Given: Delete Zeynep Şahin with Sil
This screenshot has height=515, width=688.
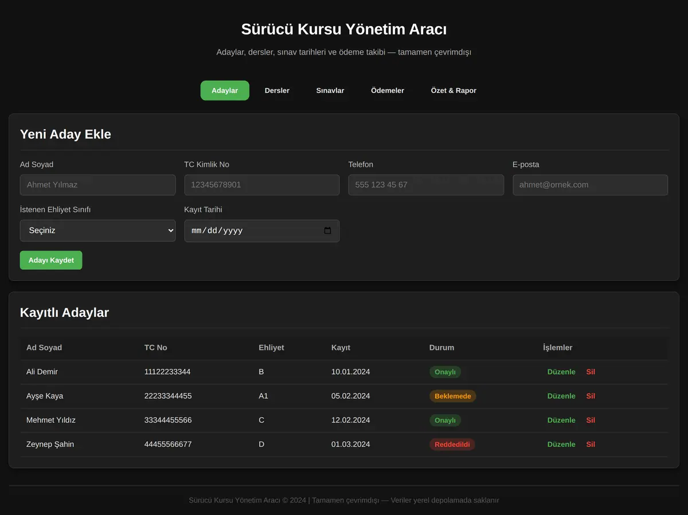Looking at the screenshot, I should 591,444.
